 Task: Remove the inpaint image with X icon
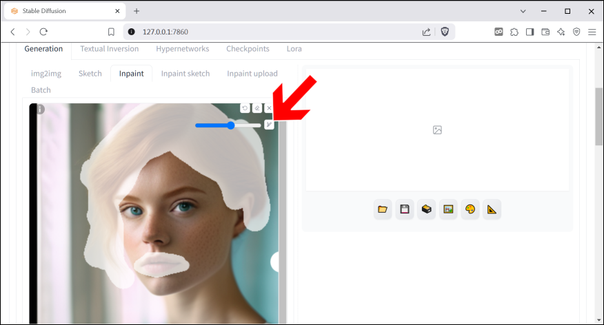pos(269,108)
